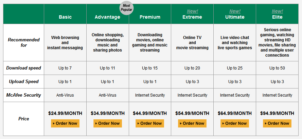Click Order Now for Ultimate plan
Image resolution: width=302 pixels, height=139 pixels.
(x=235, y=123)
